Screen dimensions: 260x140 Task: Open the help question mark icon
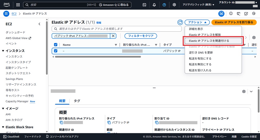click(164, 5)
